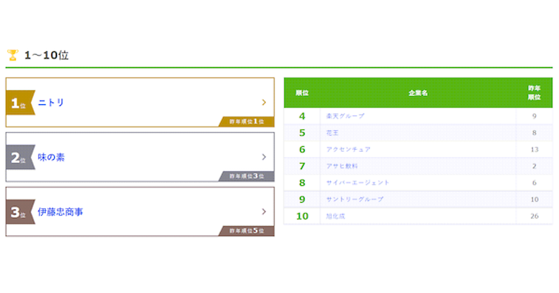
Task: Click the brown 3位 rank badge
Action: click(19, 213)
